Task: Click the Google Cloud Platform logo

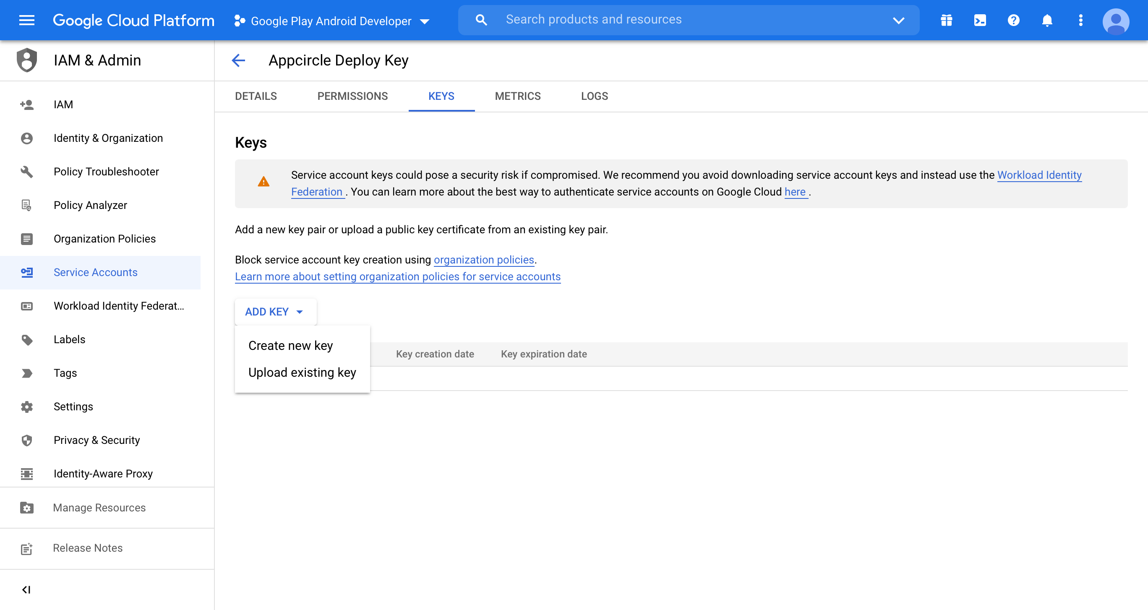Action: 133,20
